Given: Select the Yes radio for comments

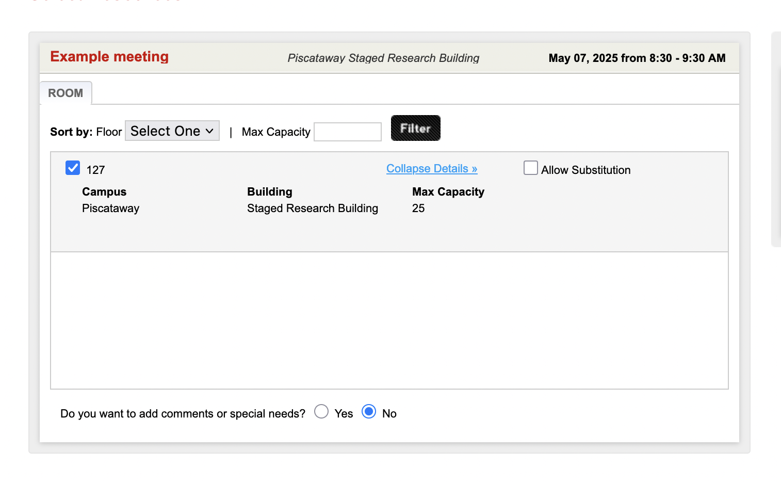Looking at the screenshot, I should click(321, 412).
